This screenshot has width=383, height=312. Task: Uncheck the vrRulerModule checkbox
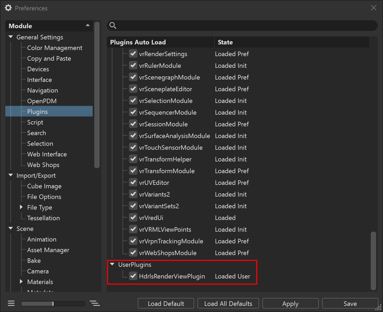(133, 65)
